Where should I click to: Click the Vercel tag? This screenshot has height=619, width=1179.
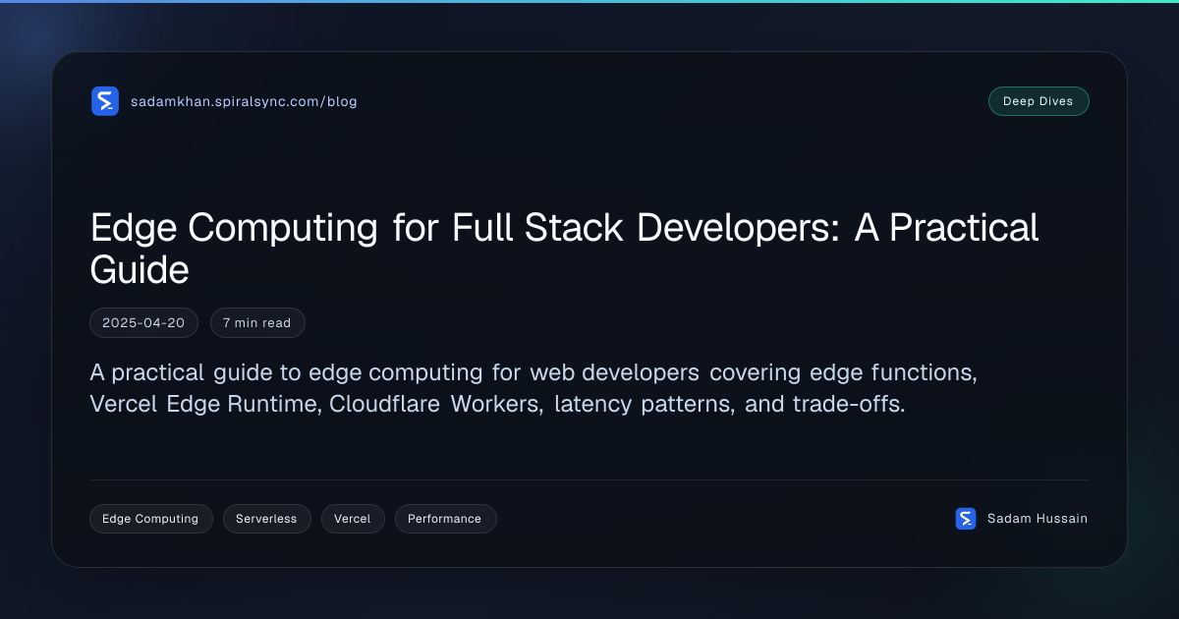[353, 519]
